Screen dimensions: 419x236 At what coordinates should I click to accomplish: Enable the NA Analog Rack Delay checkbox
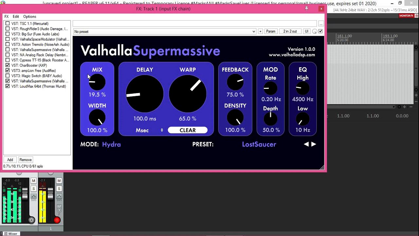[x=8, y=55]
